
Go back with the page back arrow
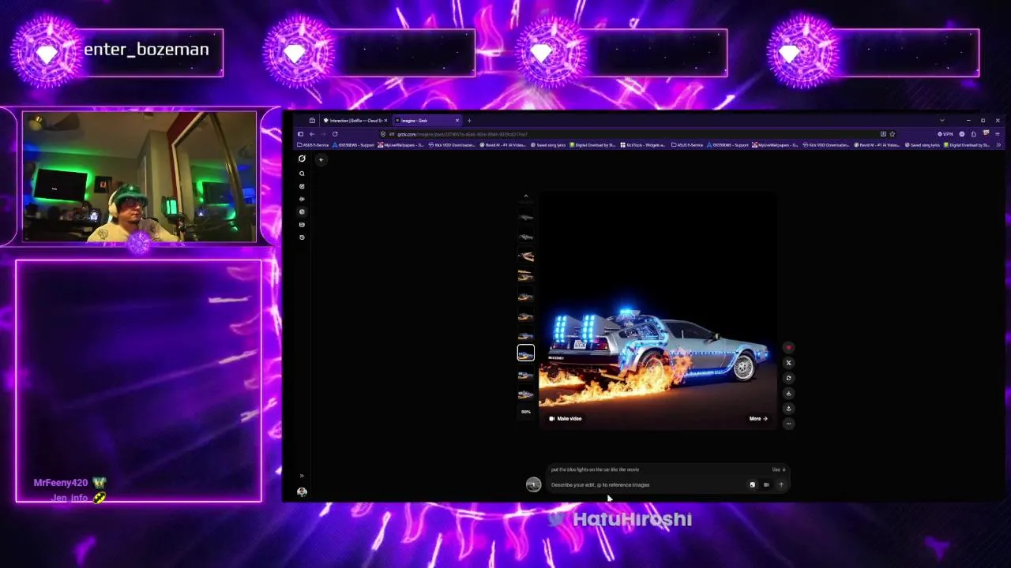click(x=321, y=159)
